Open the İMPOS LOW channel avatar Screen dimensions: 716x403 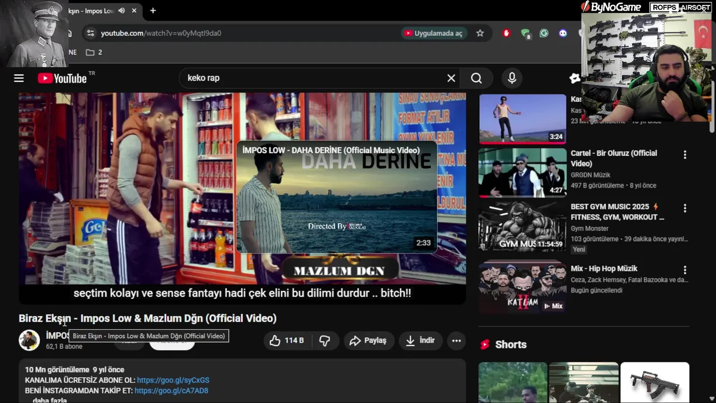click(x=29, y=340)
